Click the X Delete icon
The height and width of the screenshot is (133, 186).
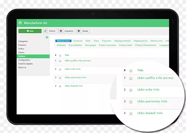point(79,31)
